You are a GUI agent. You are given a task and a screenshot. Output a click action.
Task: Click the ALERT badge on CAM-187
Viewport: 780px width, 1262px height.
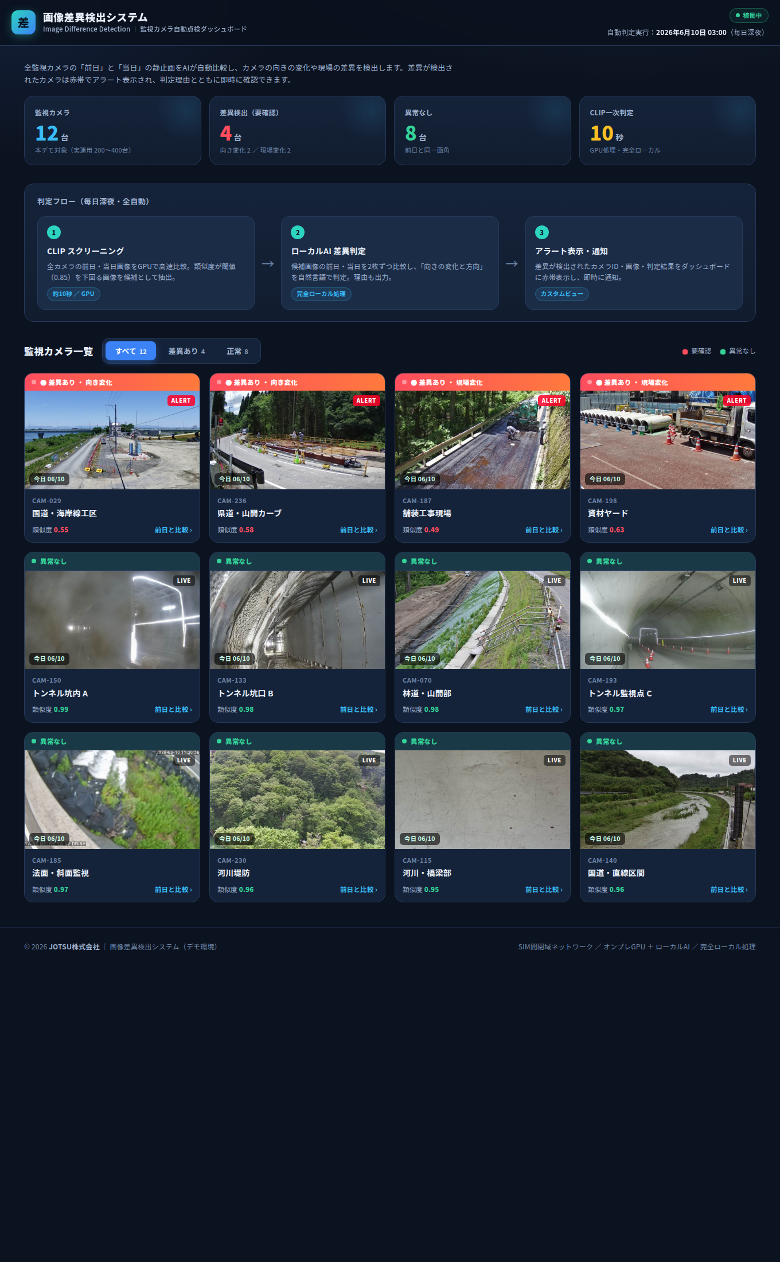[551, 400]
